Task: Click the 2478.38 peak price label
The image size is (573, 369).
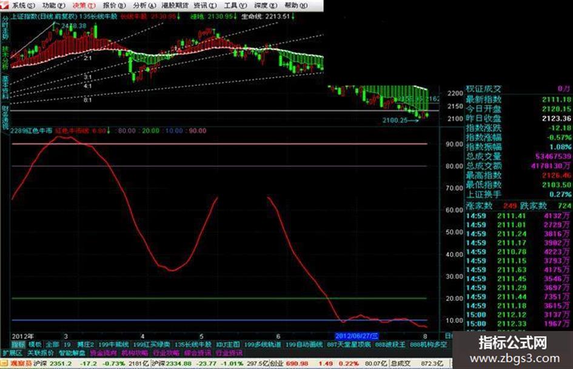Action: [x=74, y=26]
